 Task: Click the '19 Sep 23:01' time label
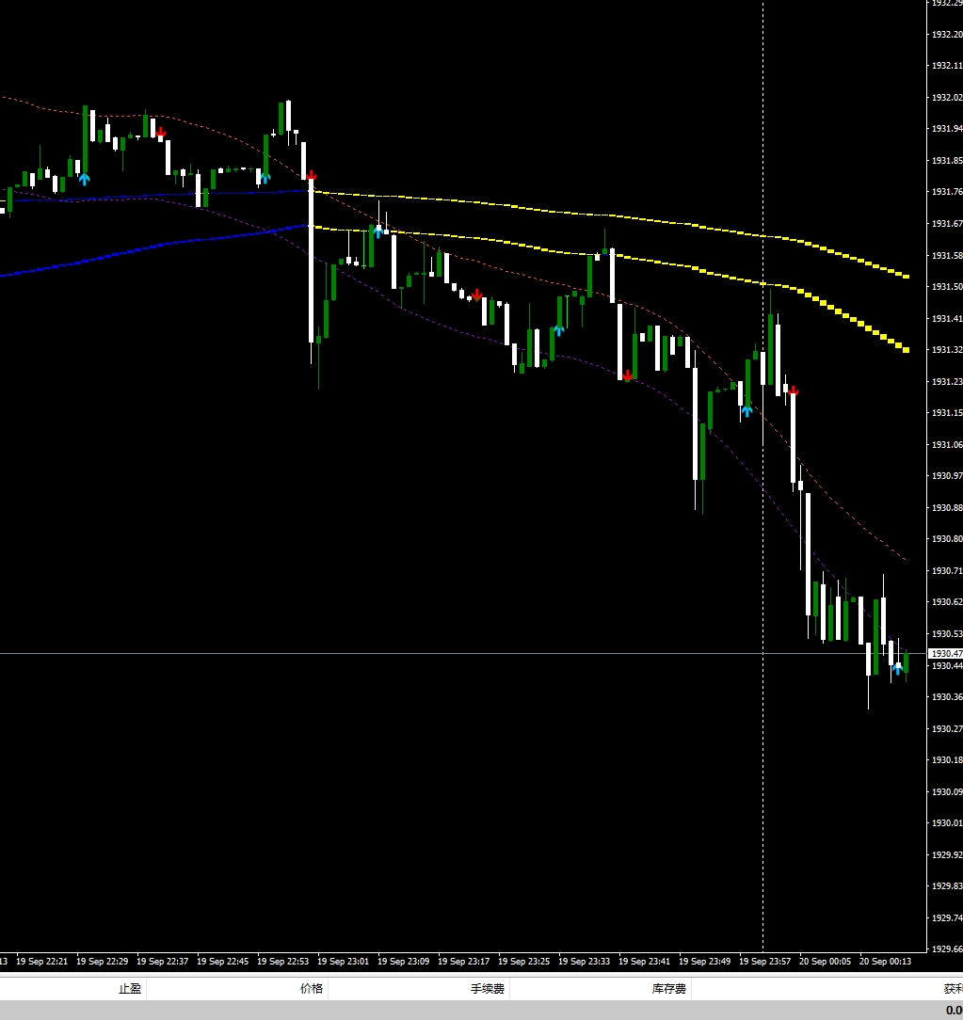tap(343, 961)
